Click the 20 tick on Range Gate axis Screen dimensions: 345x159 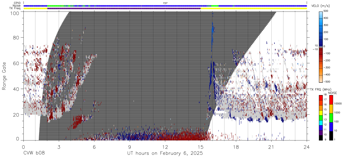point(16,115)
